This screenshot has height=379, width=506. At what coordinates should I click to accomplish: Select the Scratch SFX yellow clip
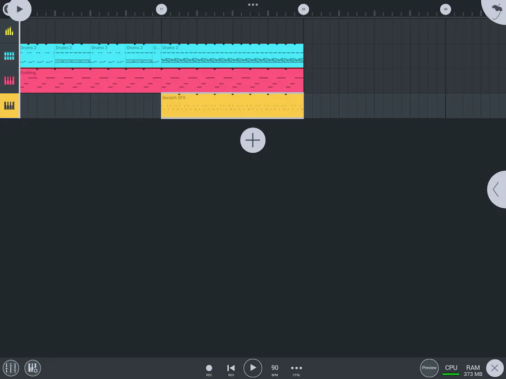coord(232,106)
